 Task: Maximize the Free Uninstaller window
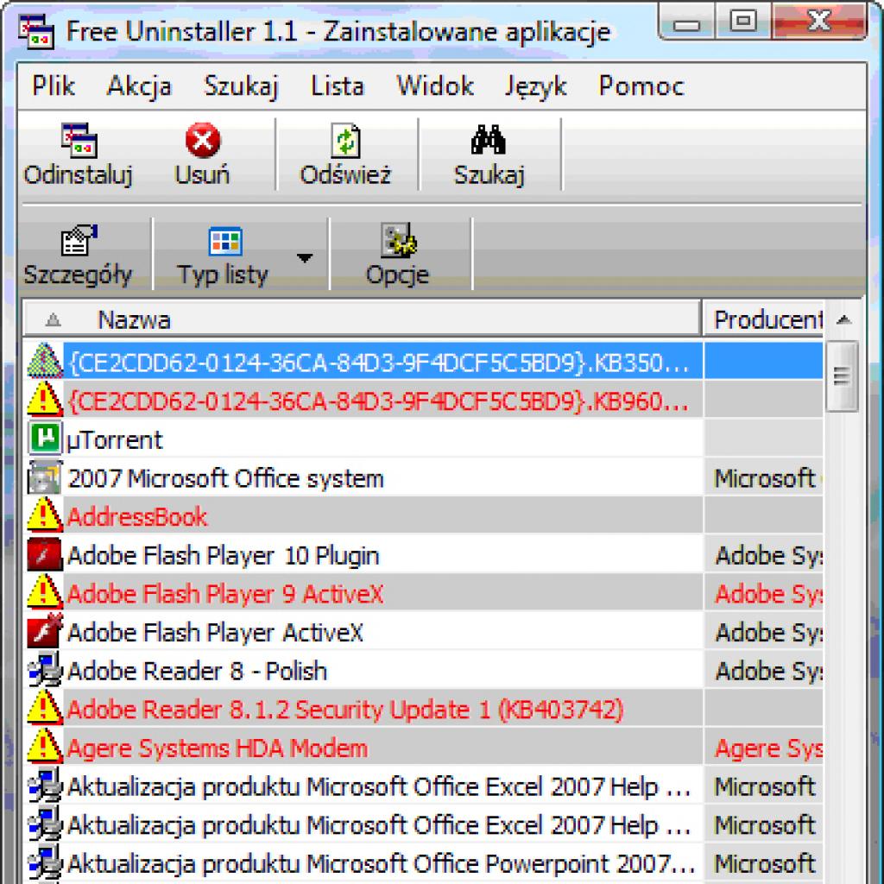pos(743,22)
